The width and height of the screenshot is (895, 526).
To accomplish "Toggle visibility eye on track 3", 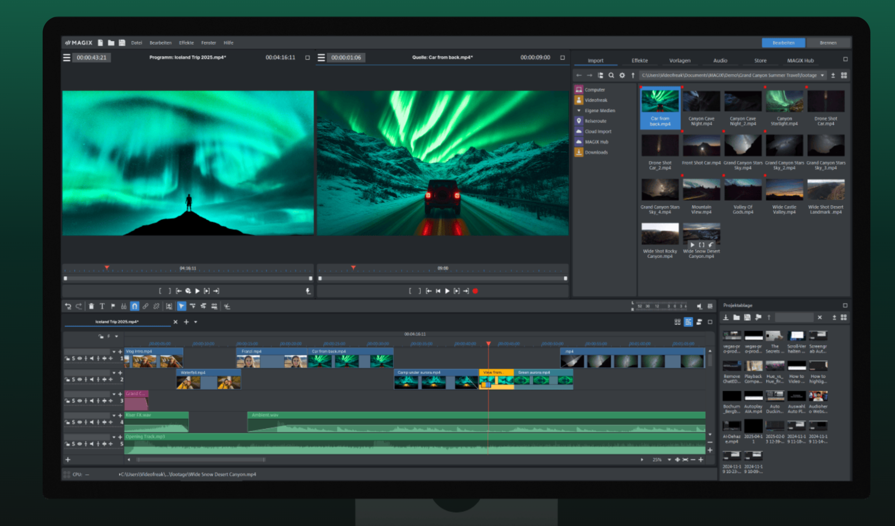I will point(80,401).
